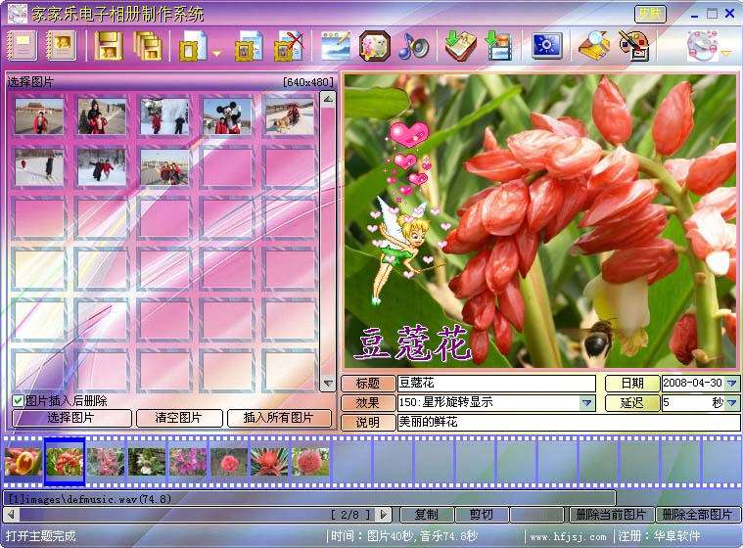This screenshot has height=548, width=743.
Task: Click the landscape picture edit icon
Action: pos(336,46)
